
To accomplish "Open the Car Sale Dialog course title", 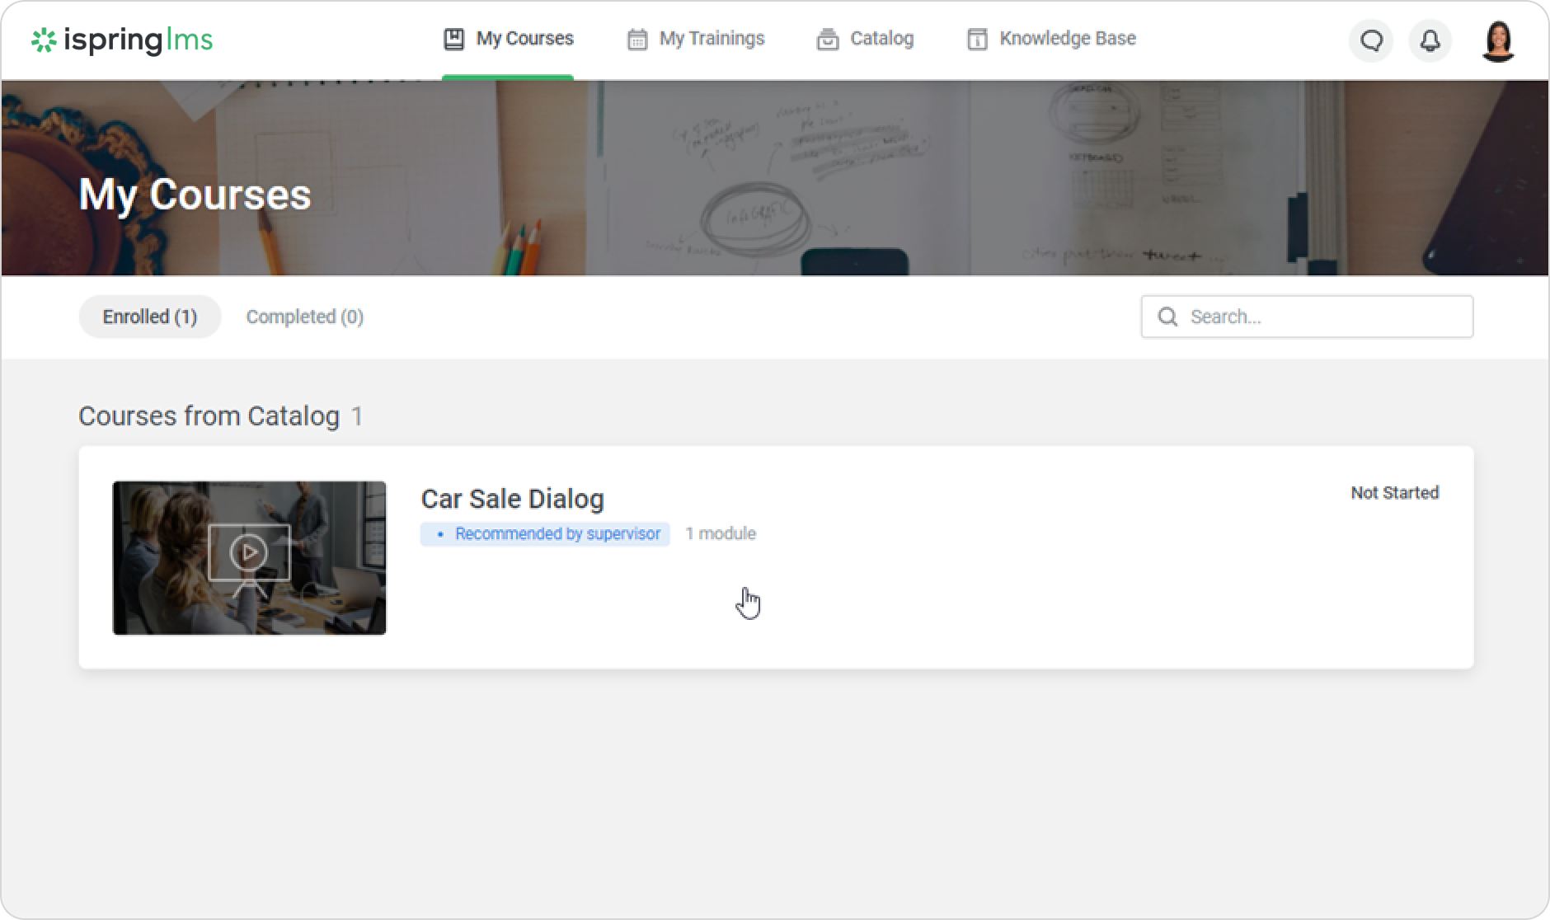I will click(x=512, y=499).
